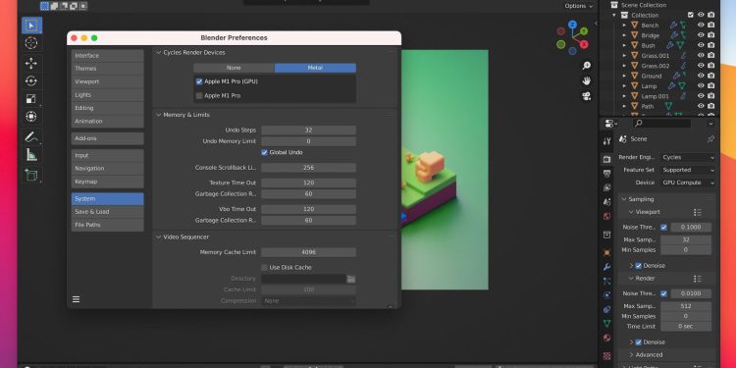Open the Save & Load preferences tab

coord(108,212)
